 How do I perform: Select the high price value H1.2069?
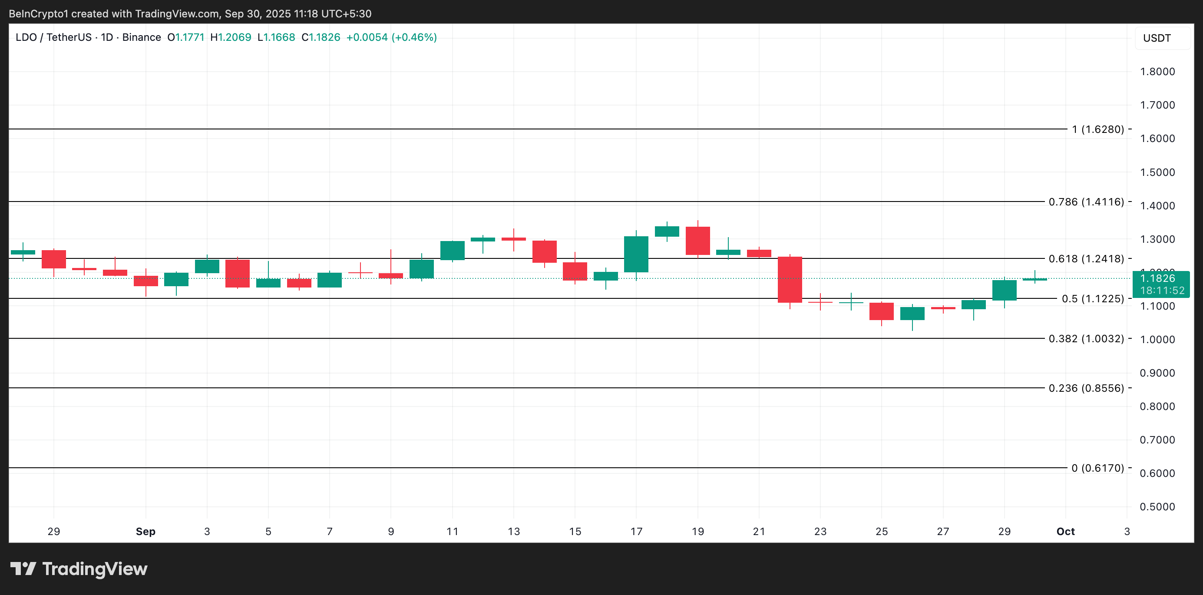pyautogui.click(x=231, y=37)
